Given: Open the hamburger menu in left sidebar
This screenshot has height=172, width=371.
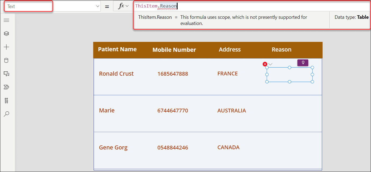Looking at the screenshot, I should pyautogui.click(x=6, y=20).
